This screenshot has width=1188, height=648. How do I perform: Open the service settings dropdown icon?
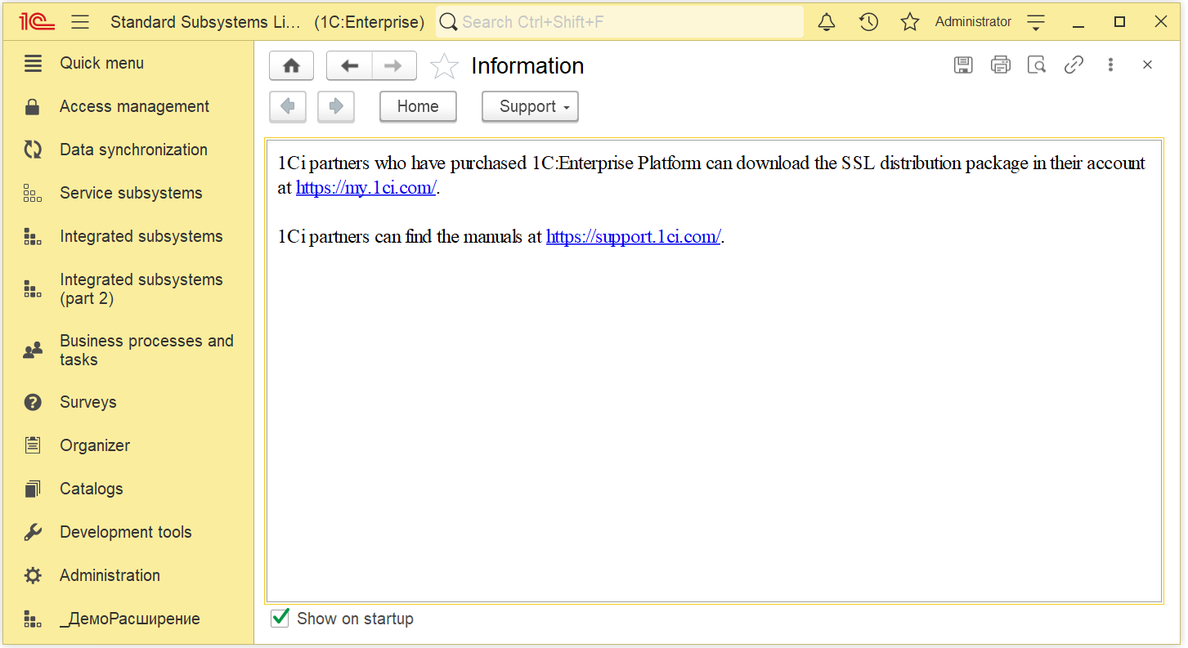pos(1036,22)
